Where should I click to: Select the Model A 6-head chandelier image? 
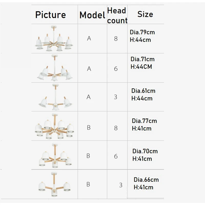click(55, 68)
